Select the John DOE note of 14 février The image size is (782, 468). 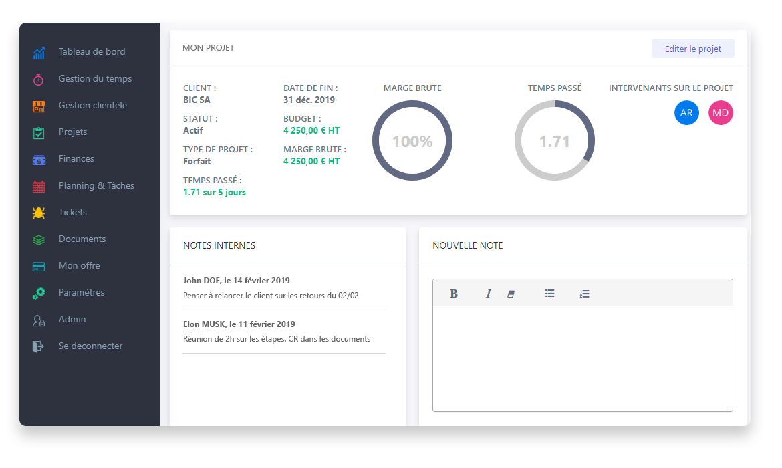click(284, 288)
